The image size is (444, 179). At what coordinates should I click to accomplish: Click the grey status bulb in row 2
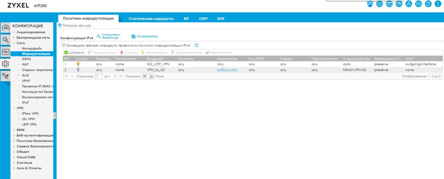tap(78, 70)
